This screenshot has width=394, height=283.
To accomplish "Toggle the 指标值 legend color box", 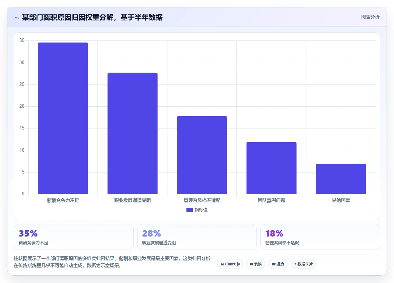I will [190, 210].
